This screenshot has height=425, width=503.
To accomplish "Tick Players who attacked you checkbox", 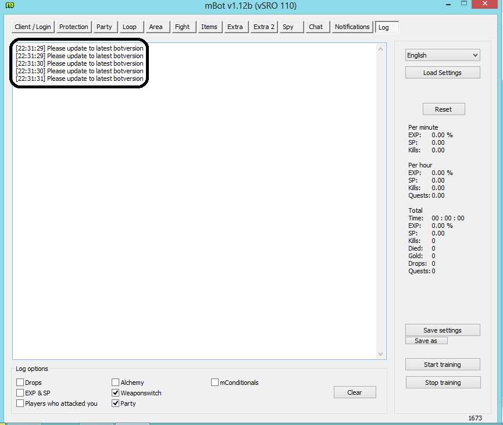I will point(20,403).
